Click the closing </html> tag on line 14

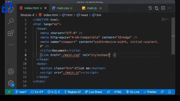[x=39, y=81]
